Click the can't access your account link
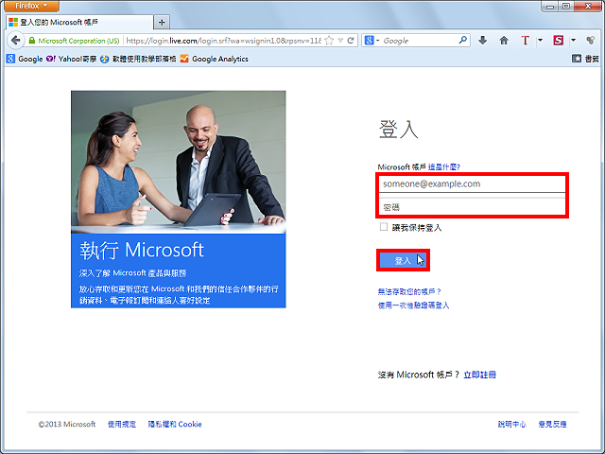The width and height of the screenshot is (605, 454). (x=409, y=291)
